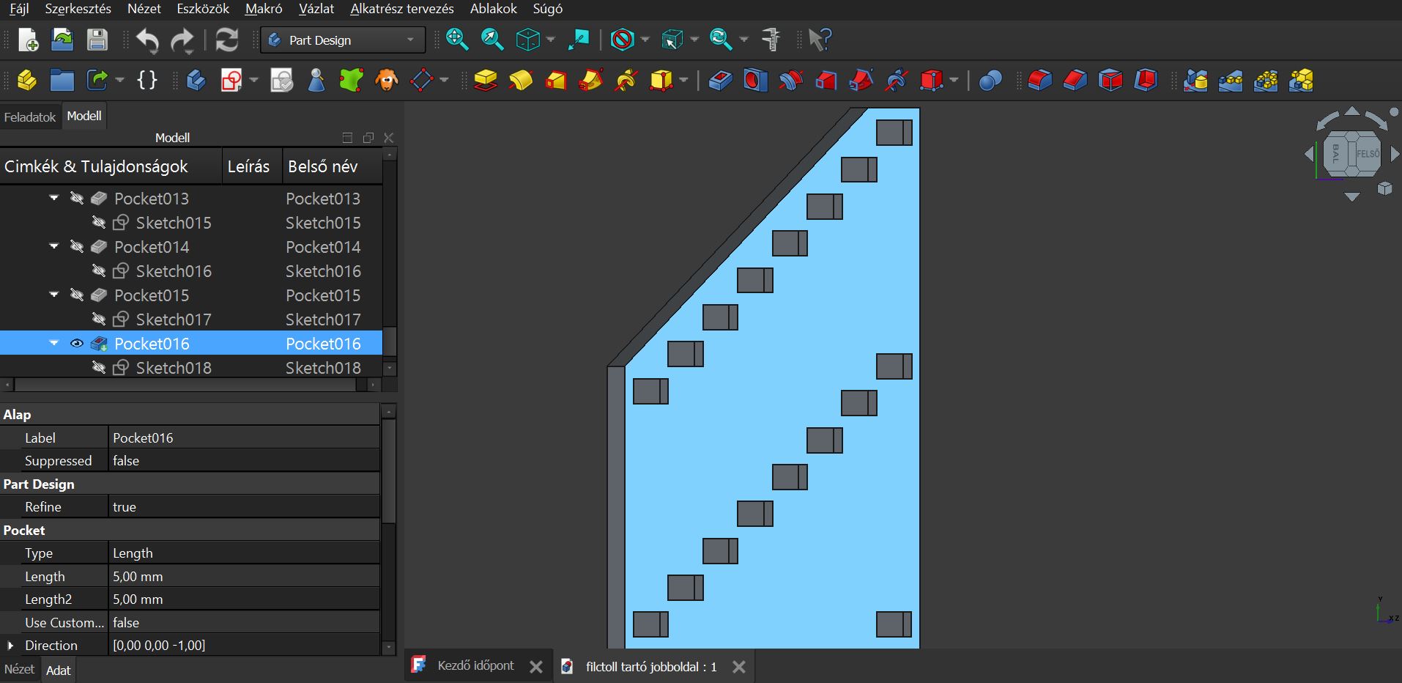Click the Boolean operation sphere icon

[990, 80]
